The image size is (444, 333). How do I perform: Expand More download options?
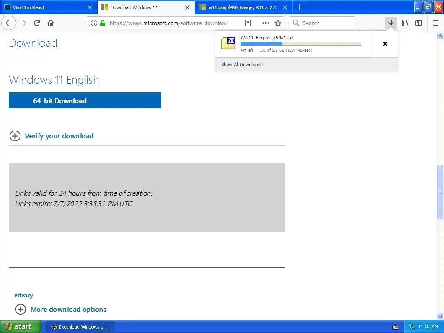tap(61, 309)
